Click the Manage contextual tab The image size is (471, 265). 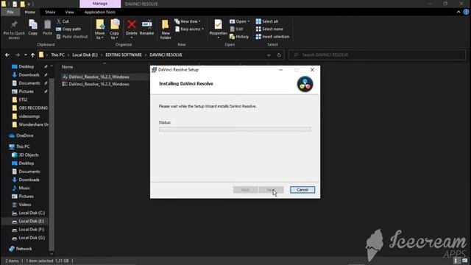(100, 4)
